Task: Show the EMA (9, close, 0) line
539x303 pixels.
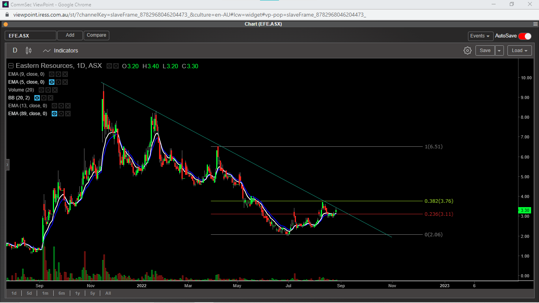Action: pyautogui.click(x=52, y=74)
